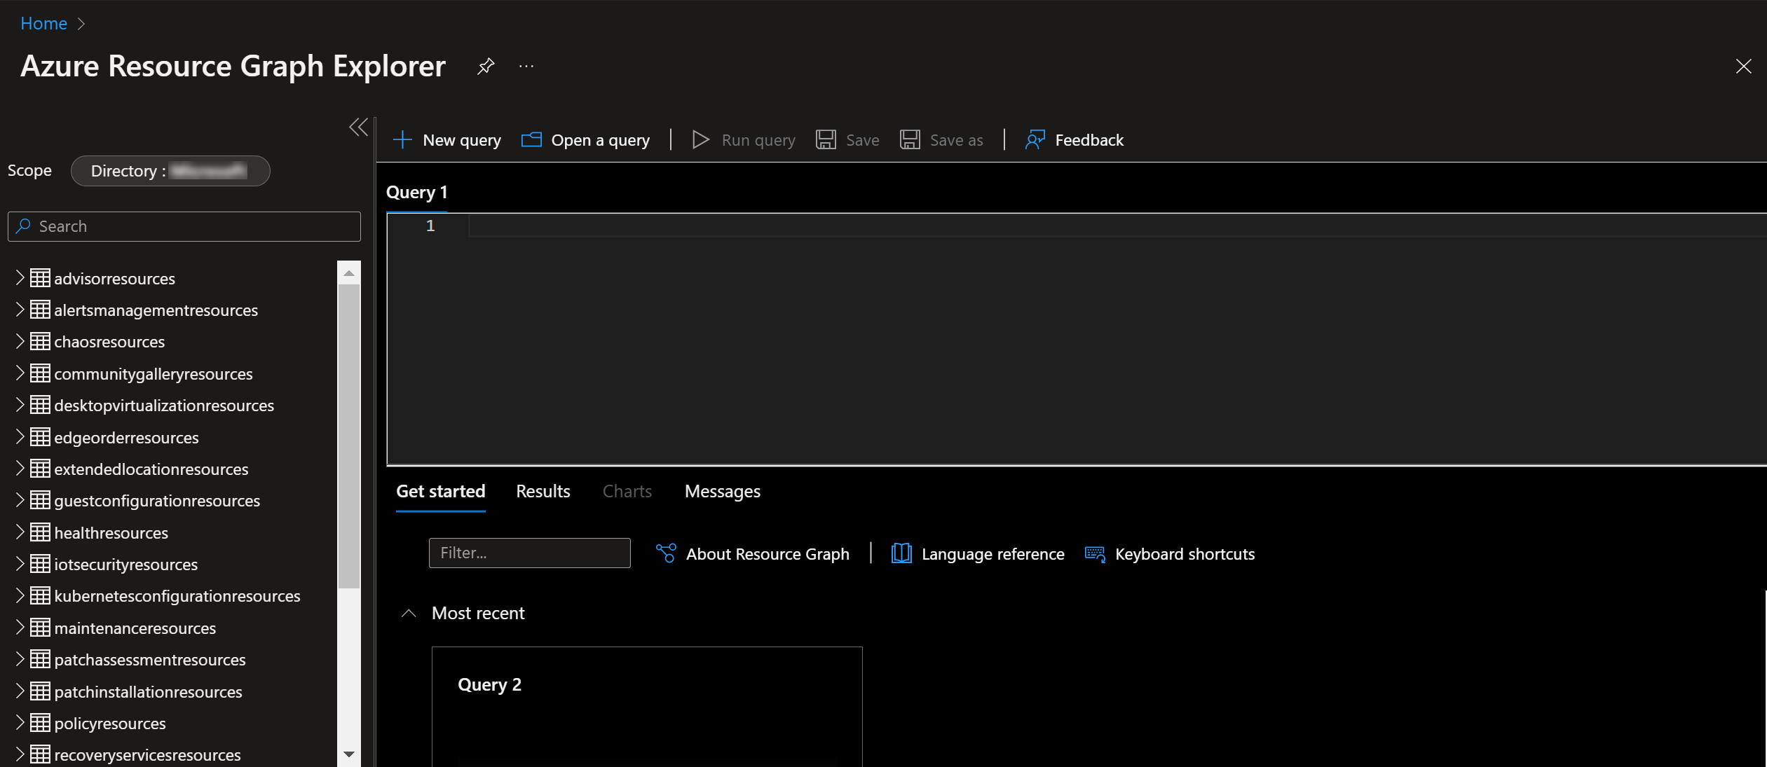Click into query editor line 1

[1117, 226]
